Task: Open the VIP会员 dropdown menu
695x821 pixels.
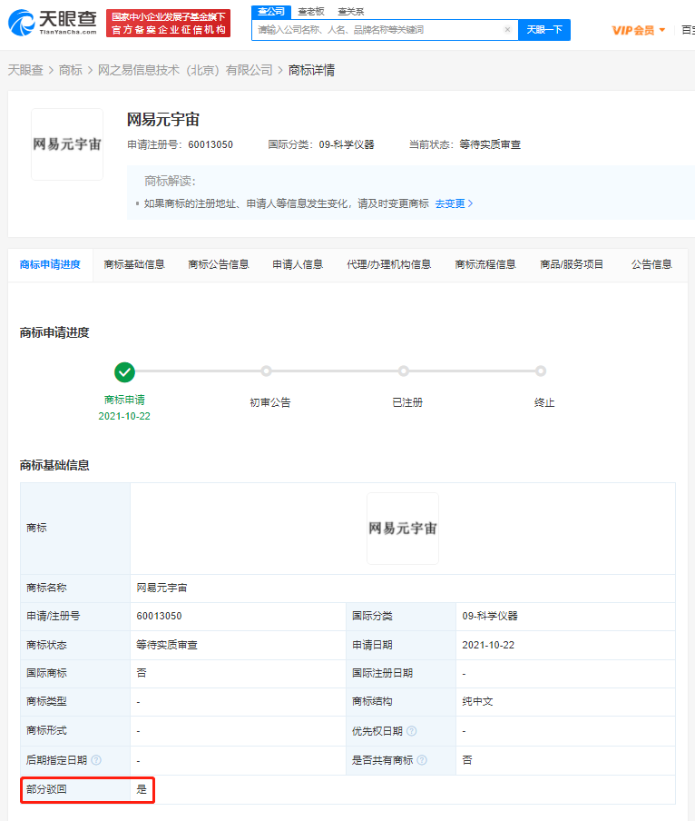Action: (x=639, y=30)
